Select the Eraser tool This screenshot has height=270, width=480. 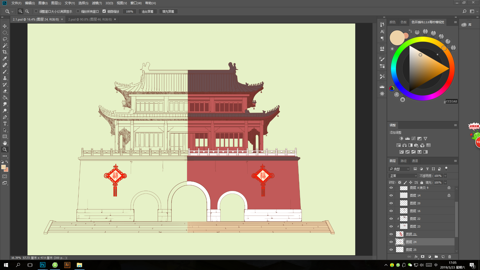point(5,91)
